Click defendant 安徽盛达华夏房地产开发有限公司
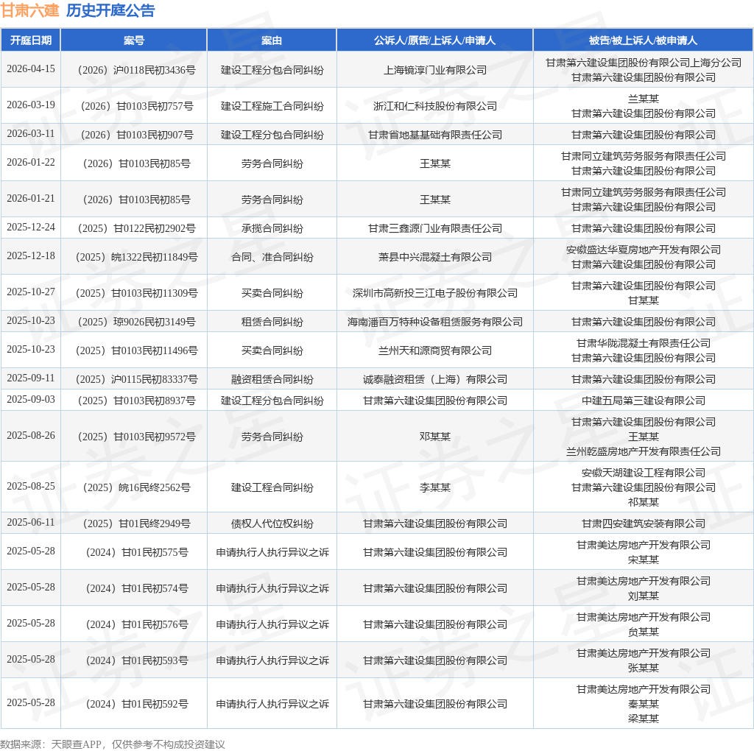 (644, 250)
